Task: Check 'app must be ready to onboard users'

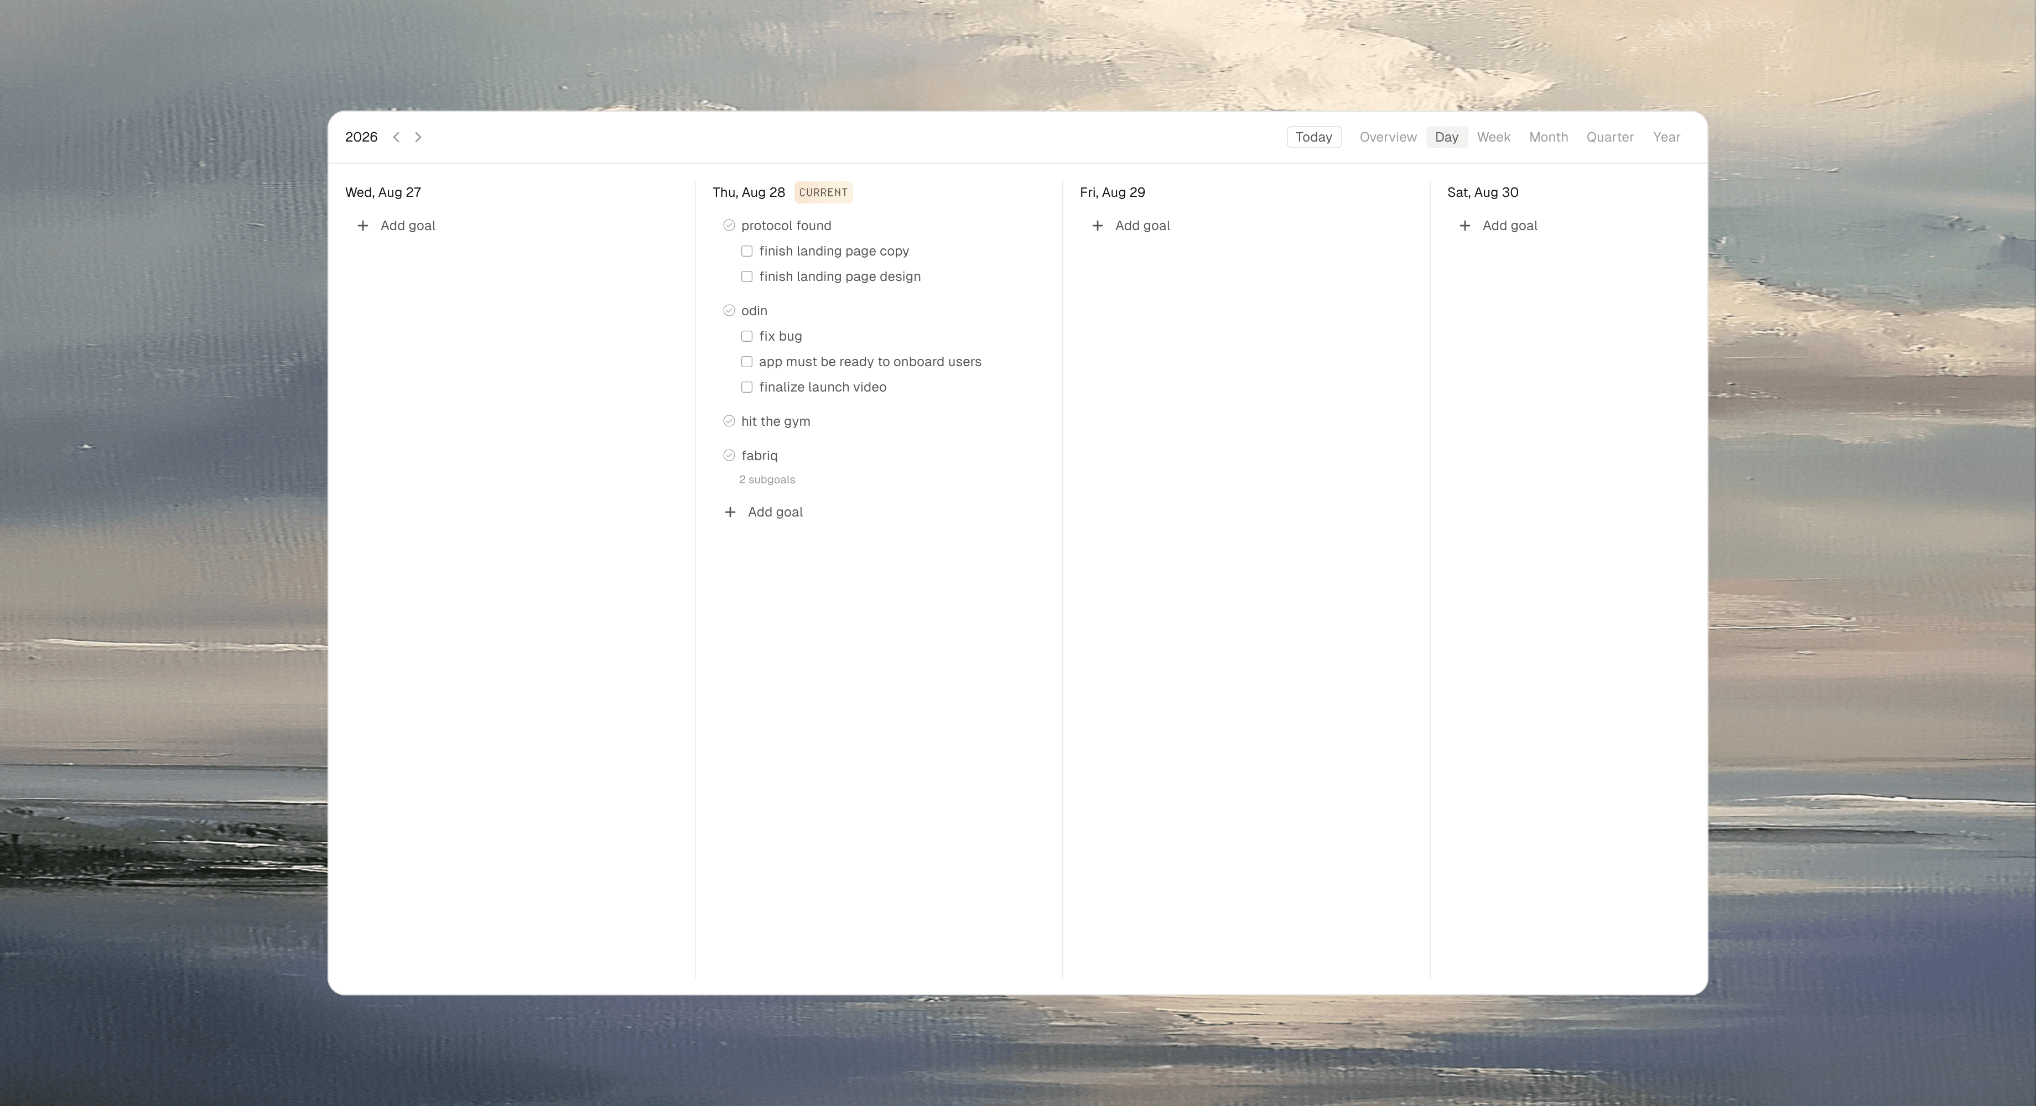Action: point(746,362)
